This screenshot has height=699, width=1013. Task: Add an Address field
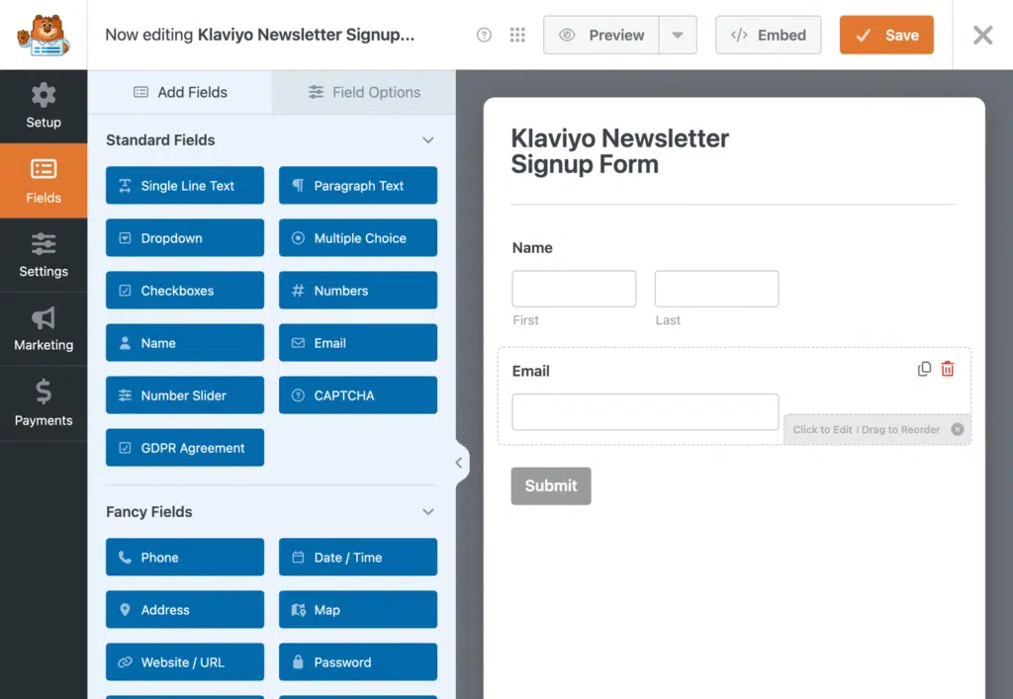pyautogui.click(x=185, y=609)
